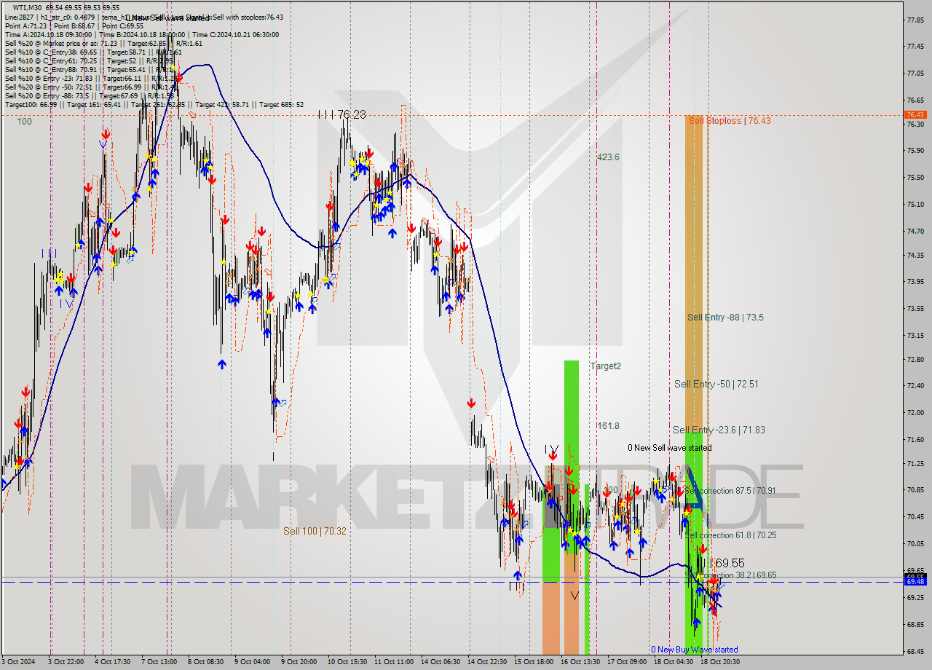Select the '3 Oct 22:00' time axis label
The image size is (932, 670).
[x=66, y=662]
